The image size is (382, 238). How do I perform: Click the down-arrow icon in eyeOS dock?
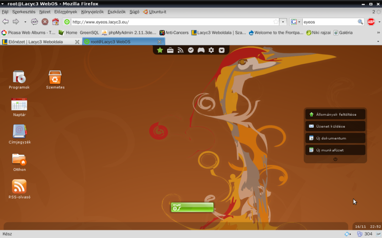[222, 50]
